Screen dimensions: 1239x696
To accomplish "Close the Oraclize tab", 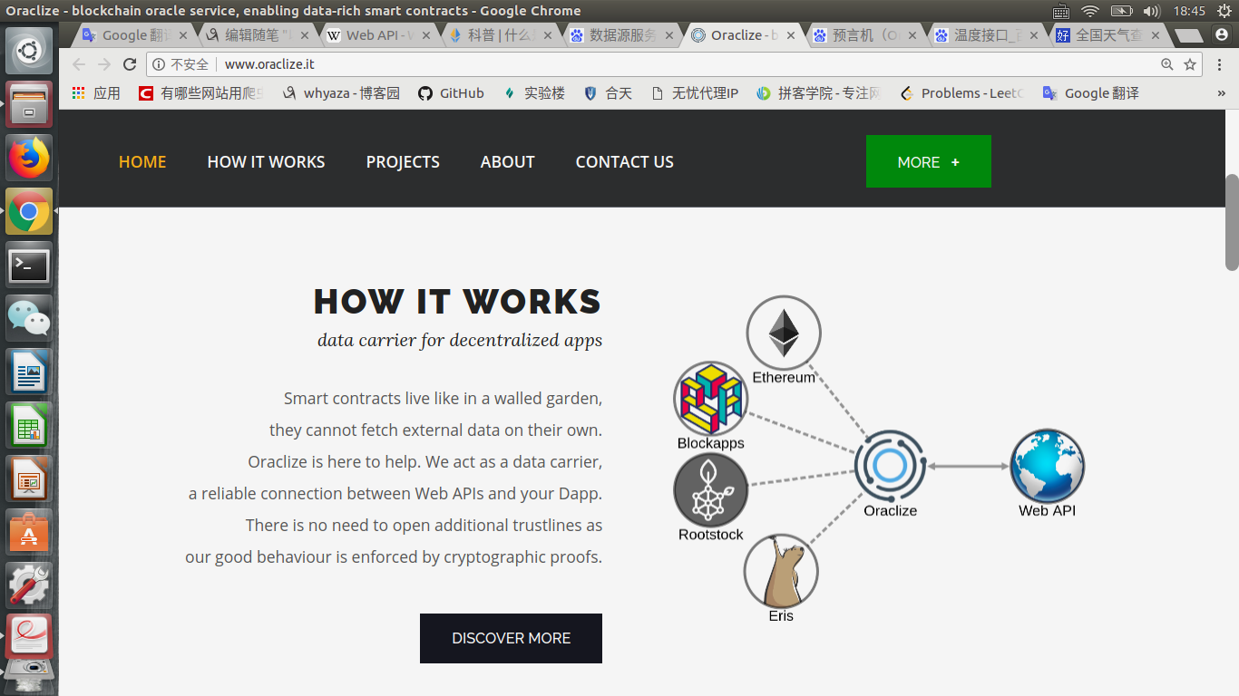I will click(x=791, y=35).
